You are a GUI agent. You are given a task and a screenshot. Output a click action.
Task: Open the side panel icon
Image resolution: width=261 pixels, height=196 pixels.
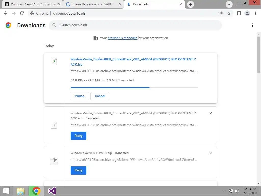[239, 13]
